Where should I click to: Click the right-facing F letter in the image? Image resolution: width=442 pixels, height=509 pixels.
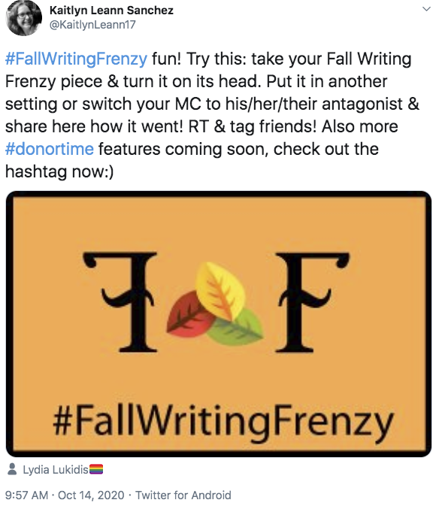pos(312,302)
